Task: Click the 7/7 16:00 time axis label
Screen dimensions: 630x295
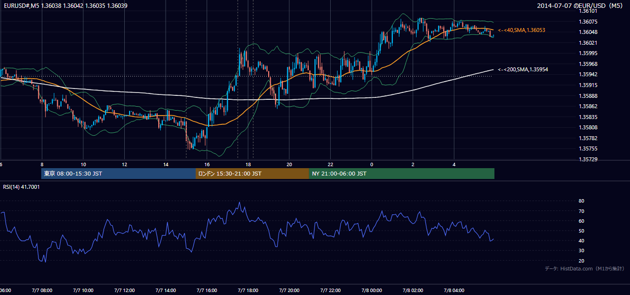Action: click(x=207, y=291)
